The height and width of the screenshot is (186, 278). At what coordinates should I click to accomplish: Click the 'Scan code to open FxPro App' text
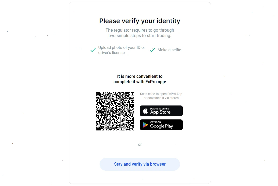[x=161, y=96]
